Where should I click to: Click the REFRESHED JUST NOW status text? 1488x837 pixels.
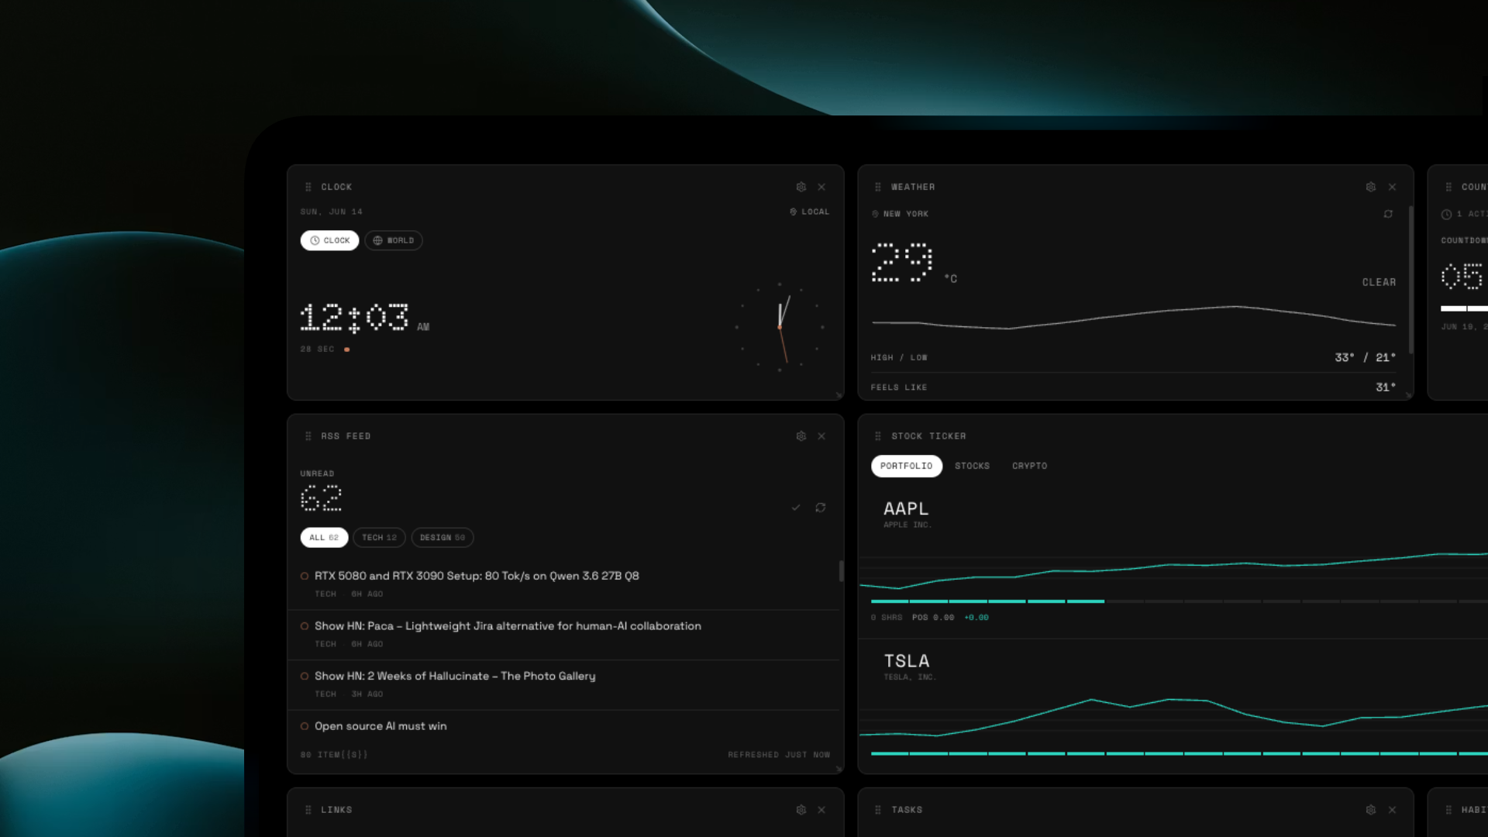pos(779,755)
